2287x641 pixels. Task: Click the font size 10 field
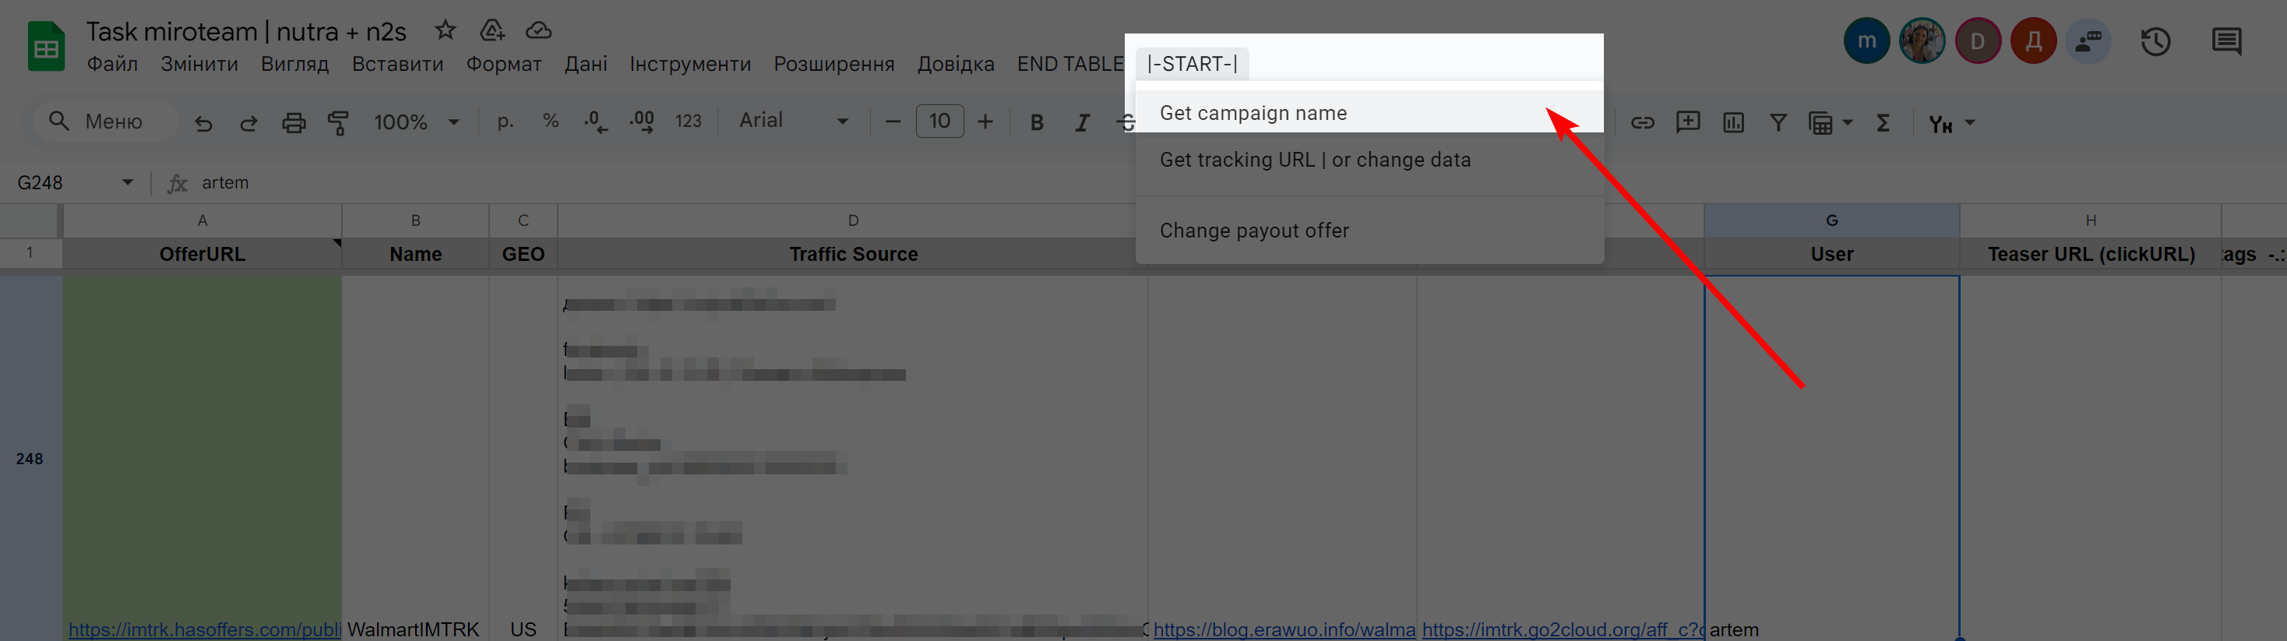point(939,122)
